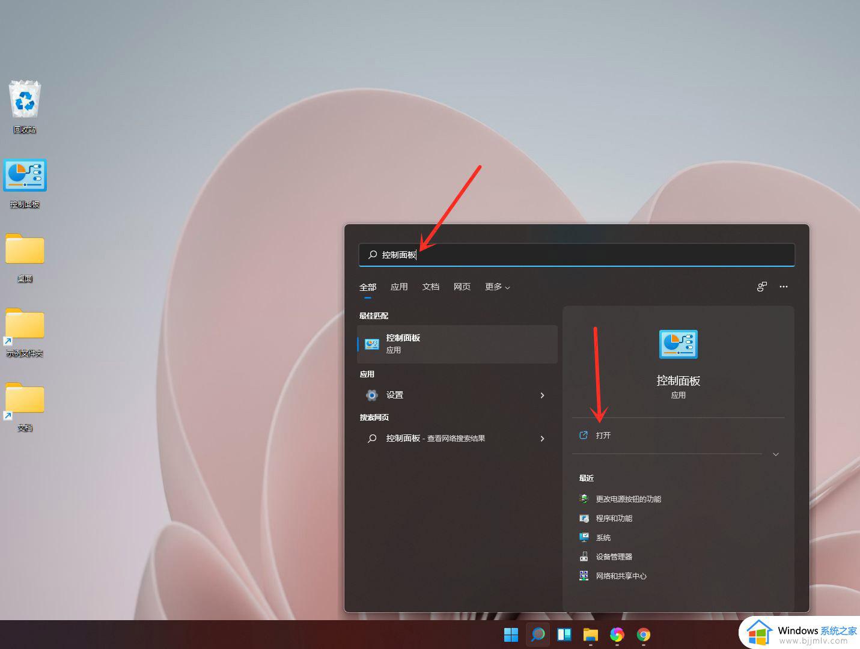
Task: Open Widgets from the taskbar
Action: (564, 635)
